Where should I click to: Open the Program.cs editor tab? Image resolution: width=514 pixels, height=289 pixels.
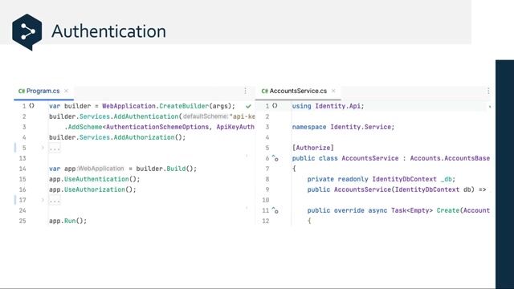pyautogui.click(x=43, y=91)
